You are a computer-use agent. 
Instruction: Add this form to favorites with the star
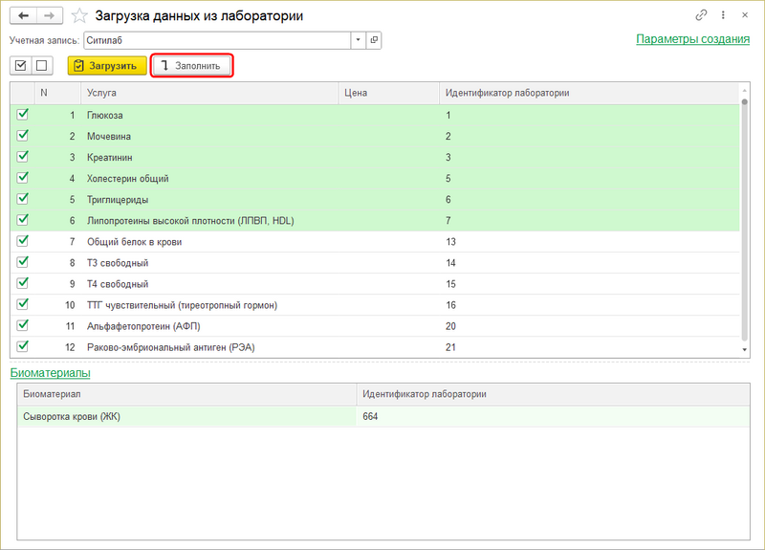pos(80,15)
